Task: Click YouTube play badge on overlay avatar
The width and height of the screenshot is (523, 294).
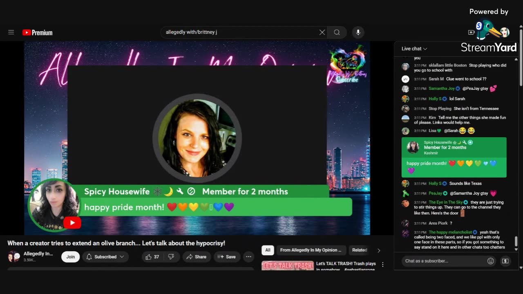Action: click(x=72, y=223)
